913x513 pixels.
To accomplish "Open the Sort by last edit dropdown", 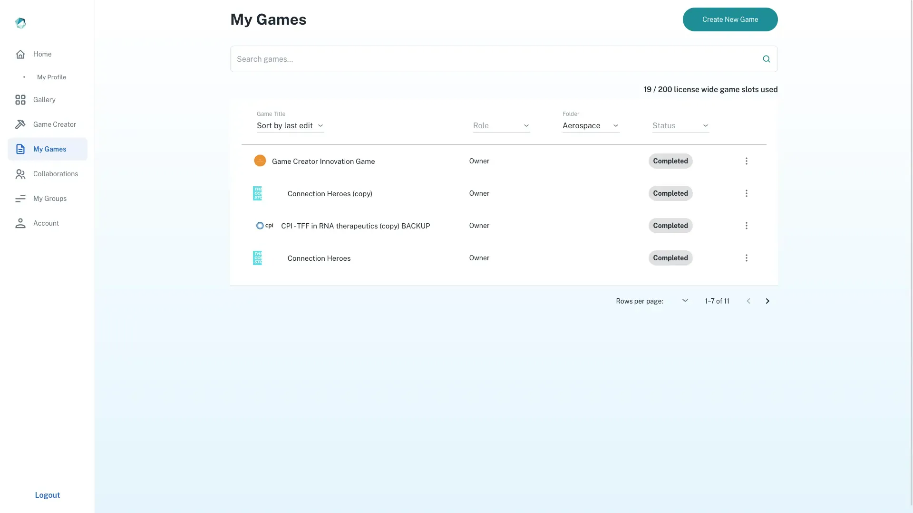I will (x=290, y=125).
